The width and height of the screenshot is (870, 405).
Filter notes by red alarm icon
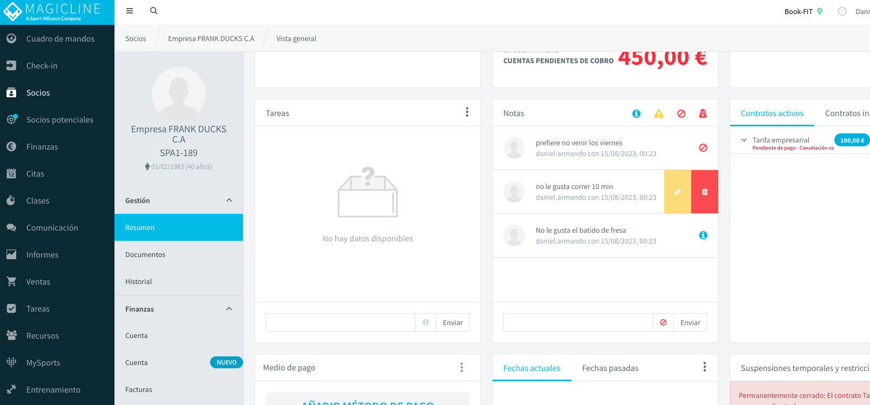point(703,113)
